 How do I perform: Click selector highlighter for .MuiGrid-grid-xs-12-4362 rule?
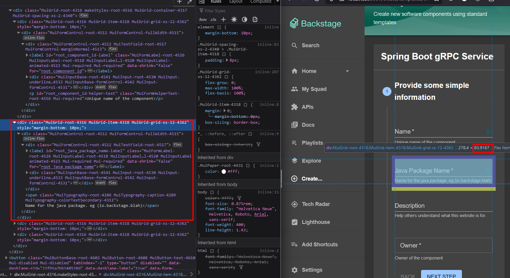[x=226, y=77]
